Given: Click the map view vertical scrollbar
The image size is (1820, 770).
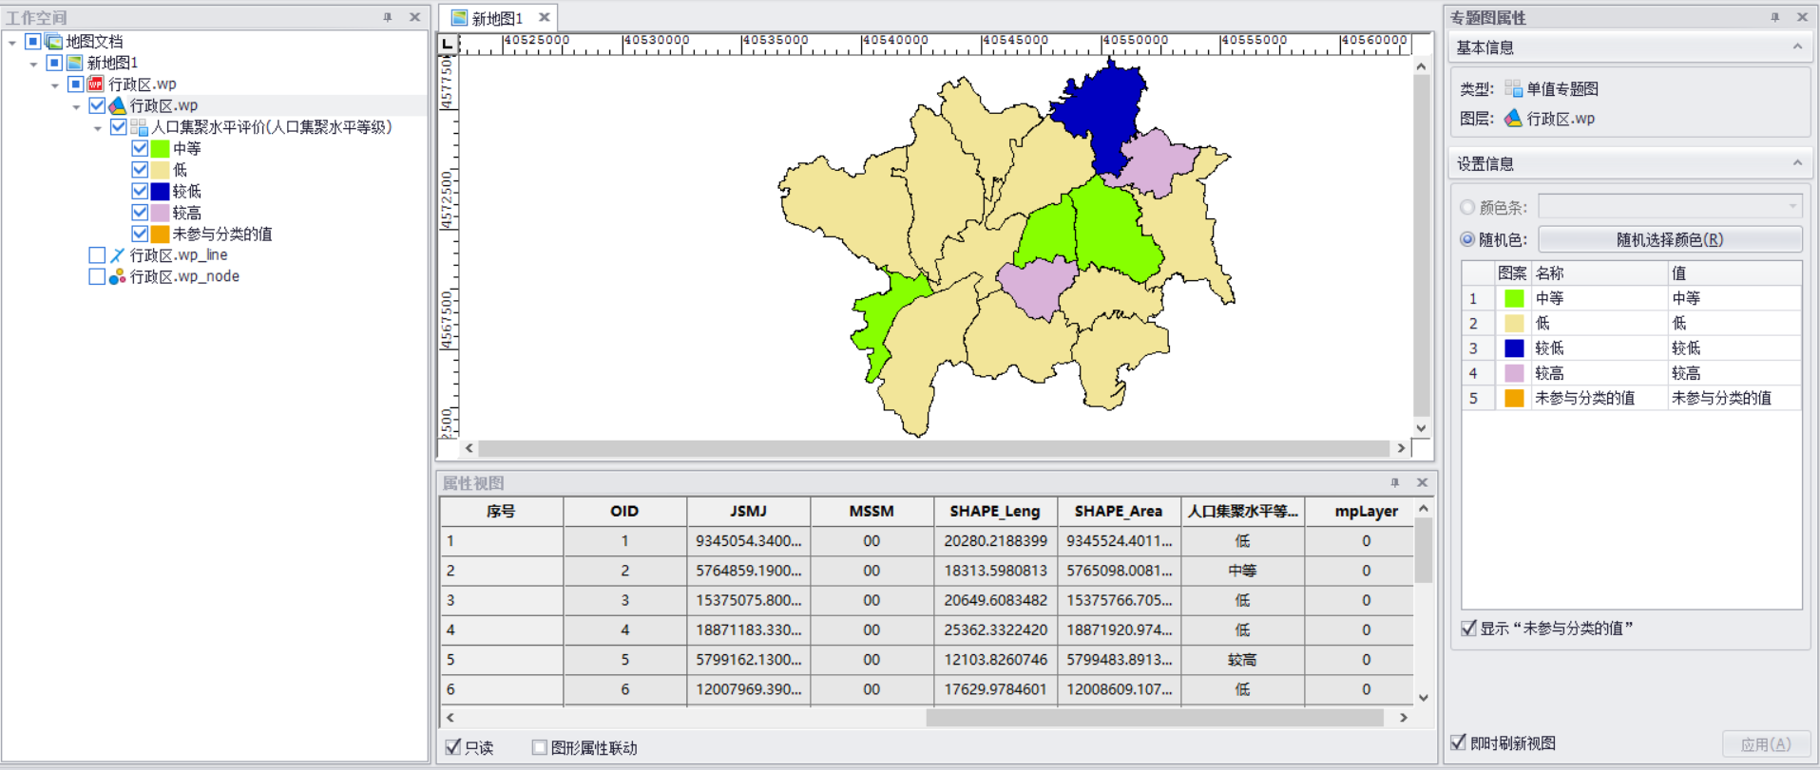Looking at the screenshot, I should click(x=1421, y=245).
